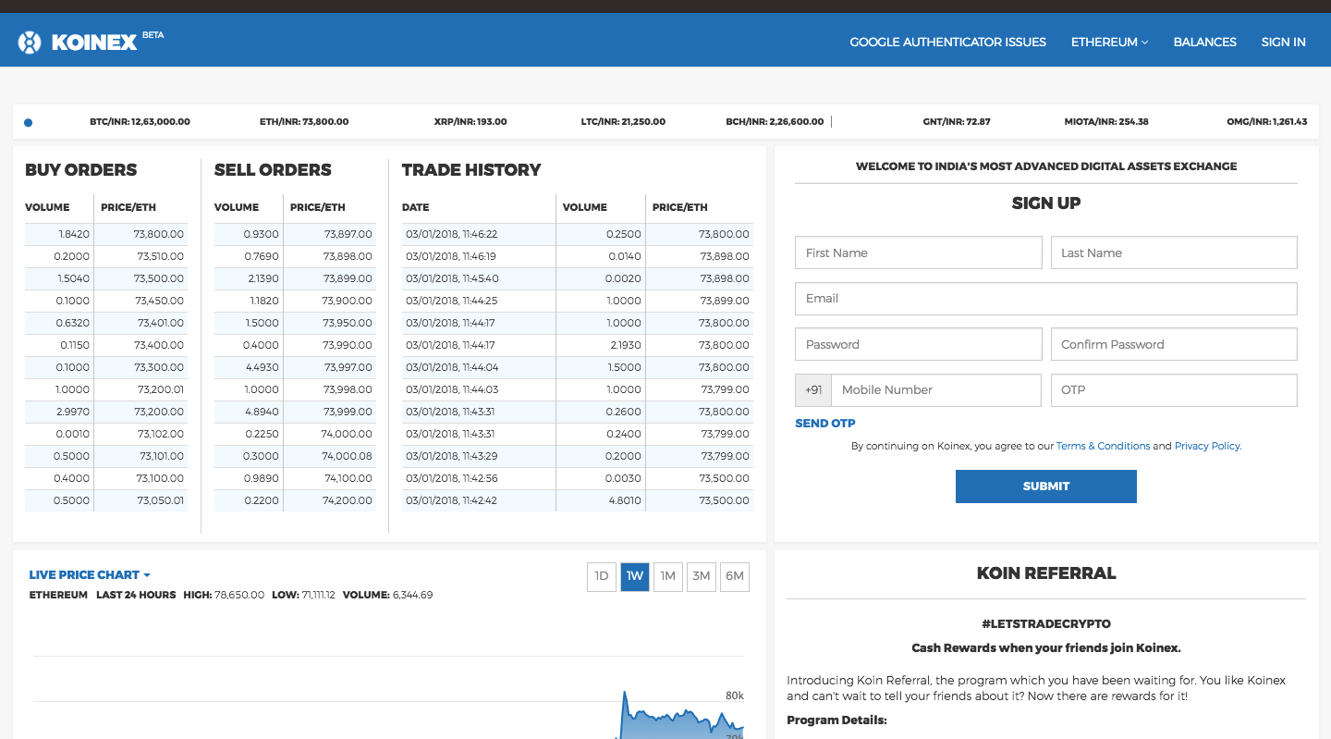Click the Send OTP link

[x=825, y=423]
